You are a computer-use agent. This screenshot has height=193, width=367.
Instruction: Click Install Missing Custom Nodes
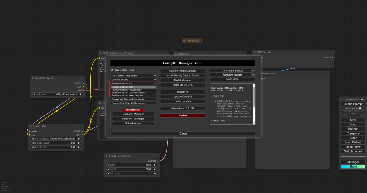[183, 75]
